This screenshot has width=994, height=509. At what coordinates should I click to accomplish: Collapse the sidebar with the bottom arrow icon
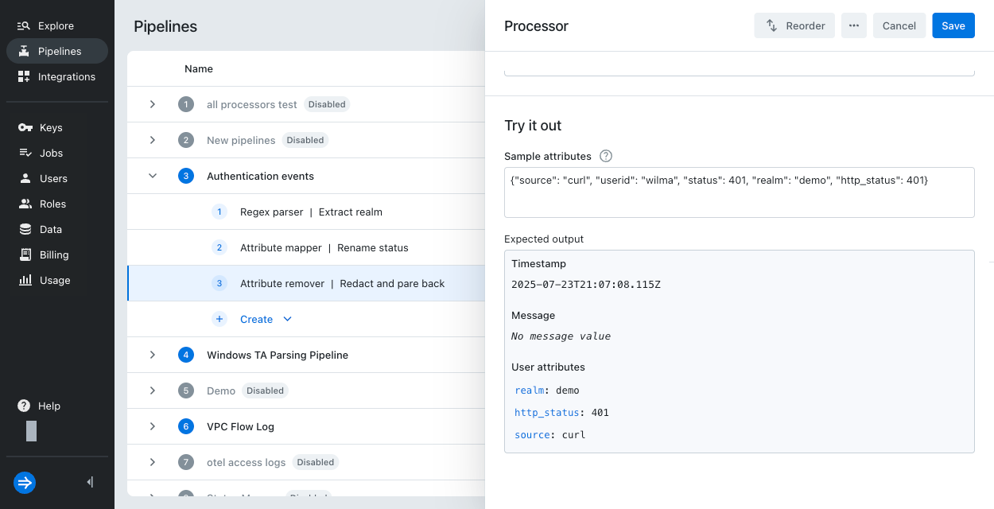[89, 482]
